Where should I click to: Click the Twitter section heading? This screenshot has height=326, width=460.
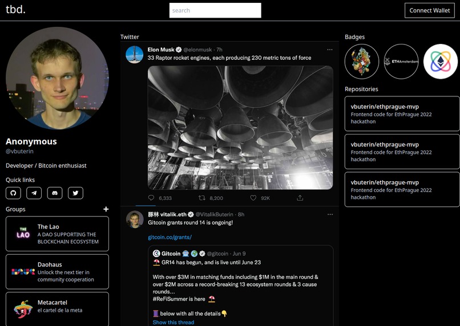pos(130,37)
